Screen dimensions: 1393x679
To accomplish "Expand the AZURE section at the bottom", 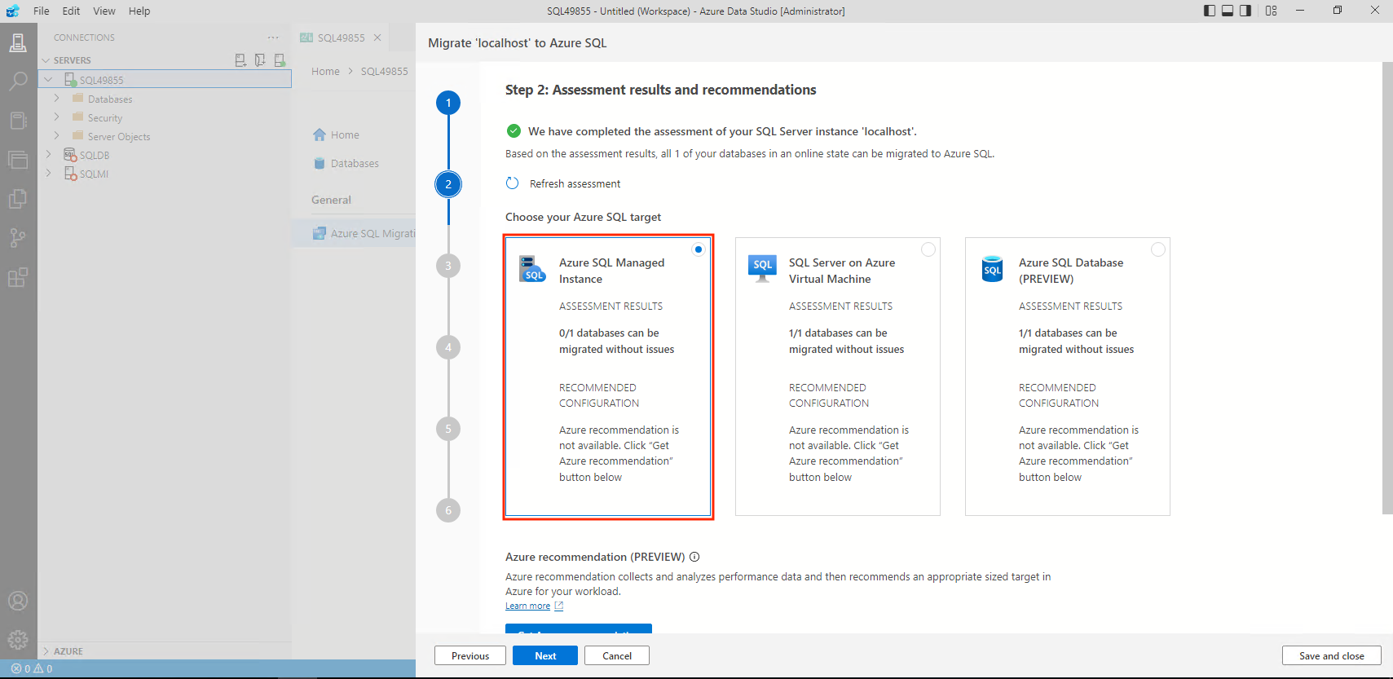I will click(46, 651).
